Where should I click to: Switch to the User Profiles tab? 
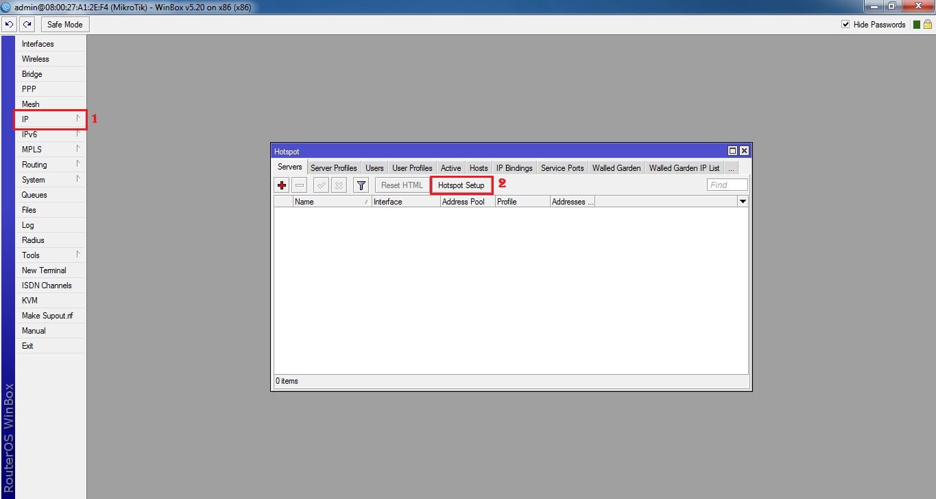411,167
